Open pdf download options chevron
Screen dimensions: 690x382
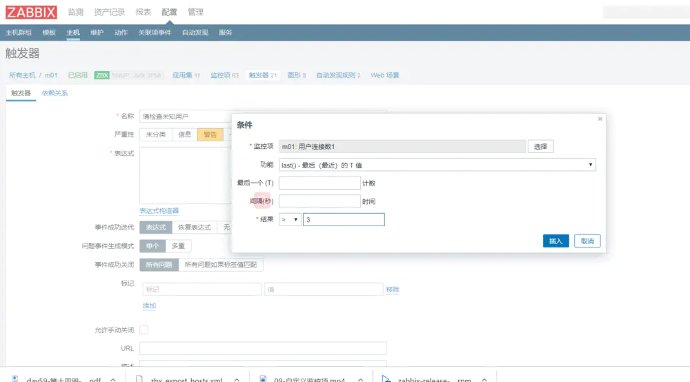(114, 379)
